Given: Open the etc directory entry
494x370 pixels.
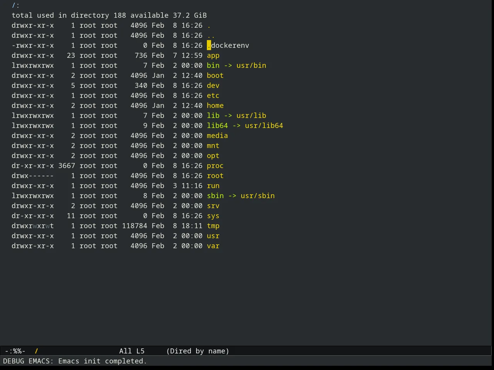Looking at the screenshot, I should pos(213,96).
